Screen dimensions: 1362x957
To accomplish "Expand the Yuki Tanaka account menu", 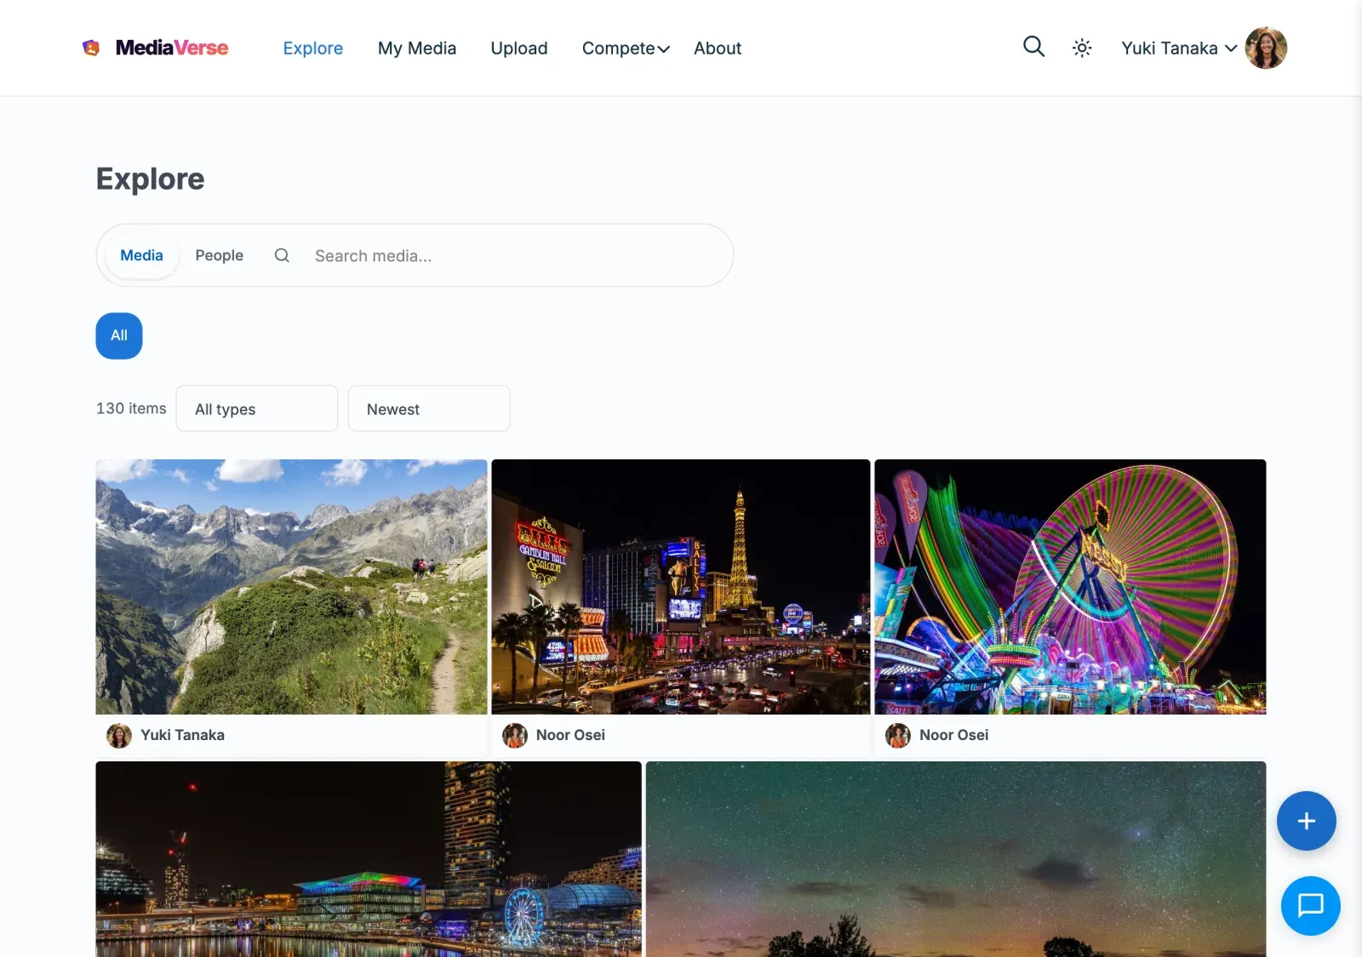I will click(1179, 48).
